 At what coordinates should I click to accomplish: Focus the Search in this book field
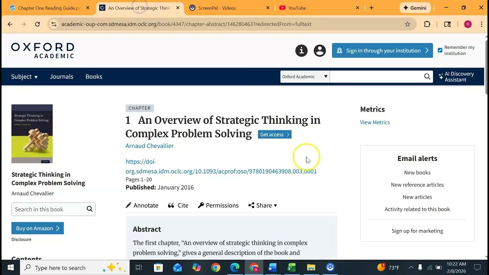tap(48, 209)
